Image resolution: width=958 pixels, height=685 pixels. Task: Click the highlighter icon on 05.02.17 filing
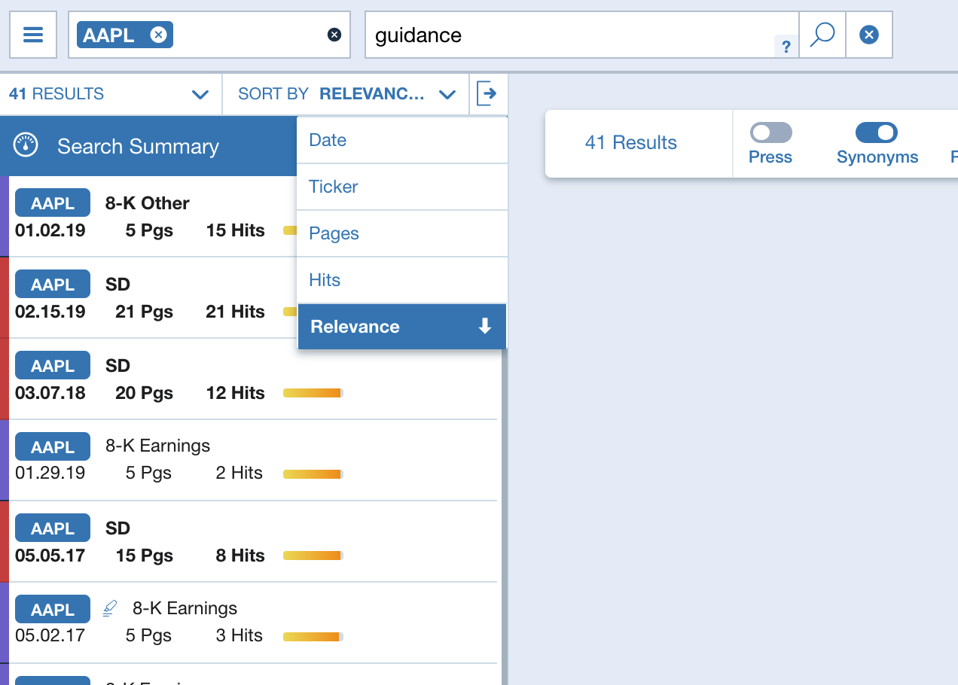click(110, 608)
